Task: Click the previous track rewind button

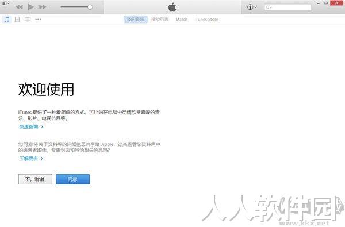Action: tap(19, 7)
